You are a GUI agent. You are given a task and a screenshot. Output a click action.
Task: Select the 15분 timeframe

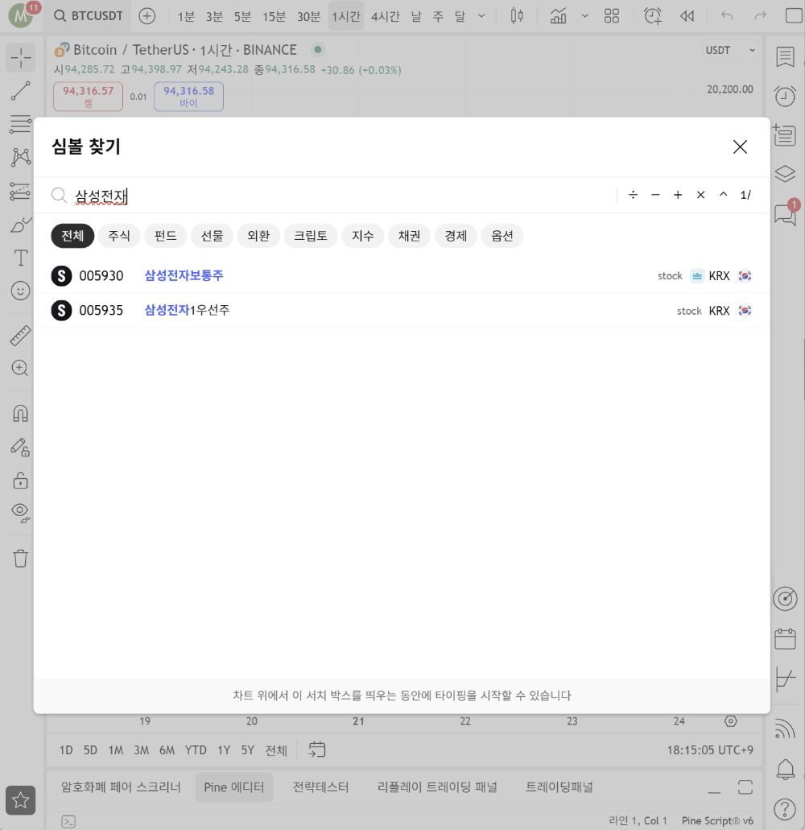[x=275, y=16]
